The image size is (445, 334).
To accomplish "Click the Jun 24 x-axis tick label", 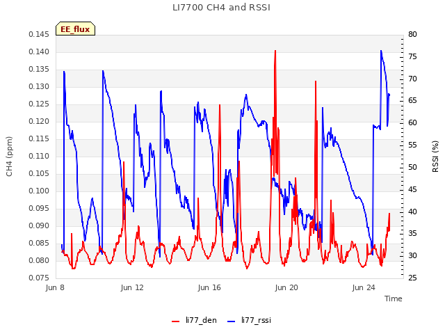I will click(x=364, y=287).
